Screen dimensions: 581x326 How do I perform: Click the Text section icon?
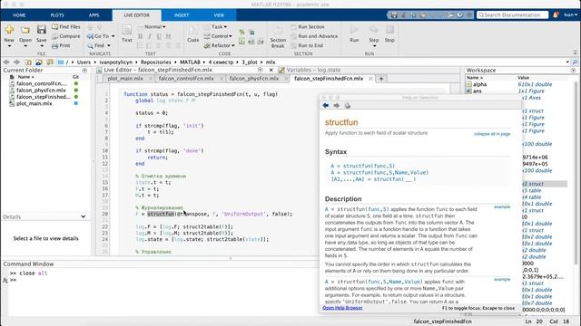127,30
